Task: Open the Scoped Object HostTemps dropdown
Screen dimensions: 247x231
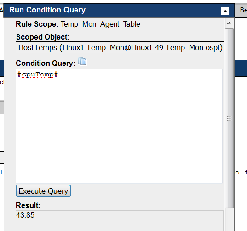Action: [x=120, y=47]
